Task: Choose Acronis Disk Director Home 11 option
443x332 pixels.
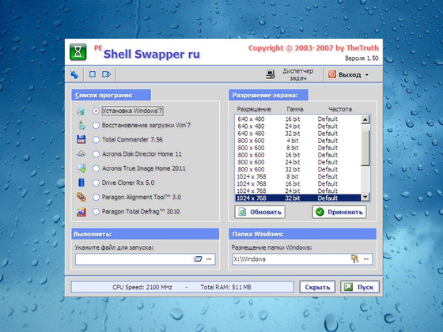Action: (x=96, y=154)
